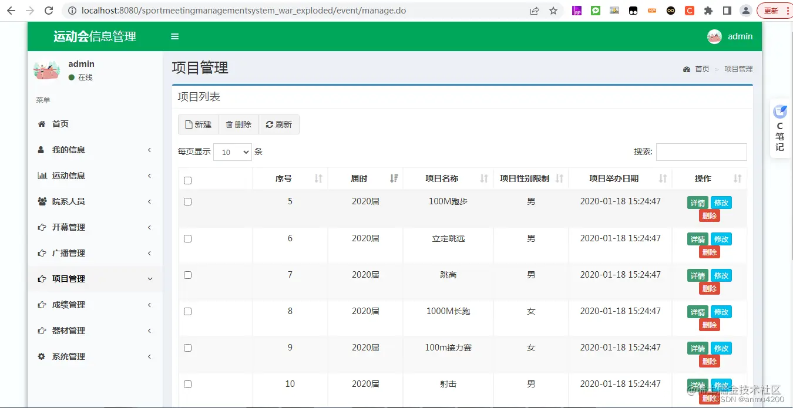The height and width of the screenshot is (408, 793).
Task: Expand 院系人员 sidebar menu
Action: [95, 201]
